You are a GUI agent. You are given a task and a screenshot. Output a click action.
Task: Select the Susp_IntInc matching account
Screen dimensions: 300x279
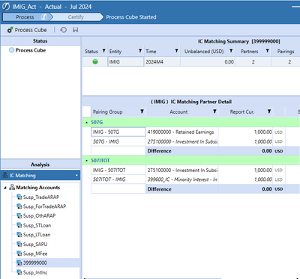click(x=35, y=272)
